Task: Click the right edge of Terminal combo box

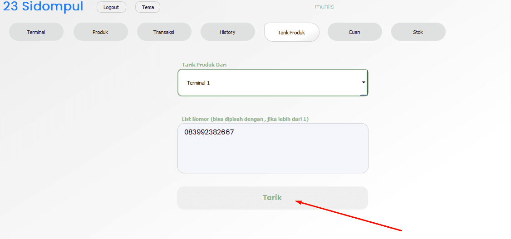Action: tap(367, 82)
